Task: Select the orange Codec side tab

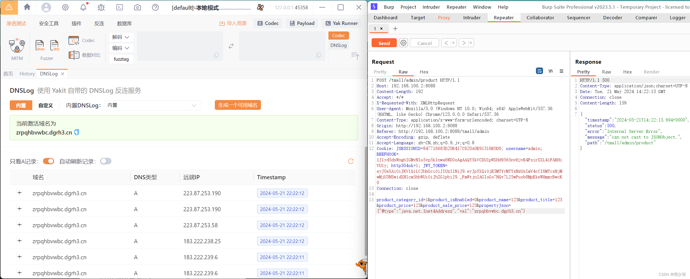Action: (338, 36)
